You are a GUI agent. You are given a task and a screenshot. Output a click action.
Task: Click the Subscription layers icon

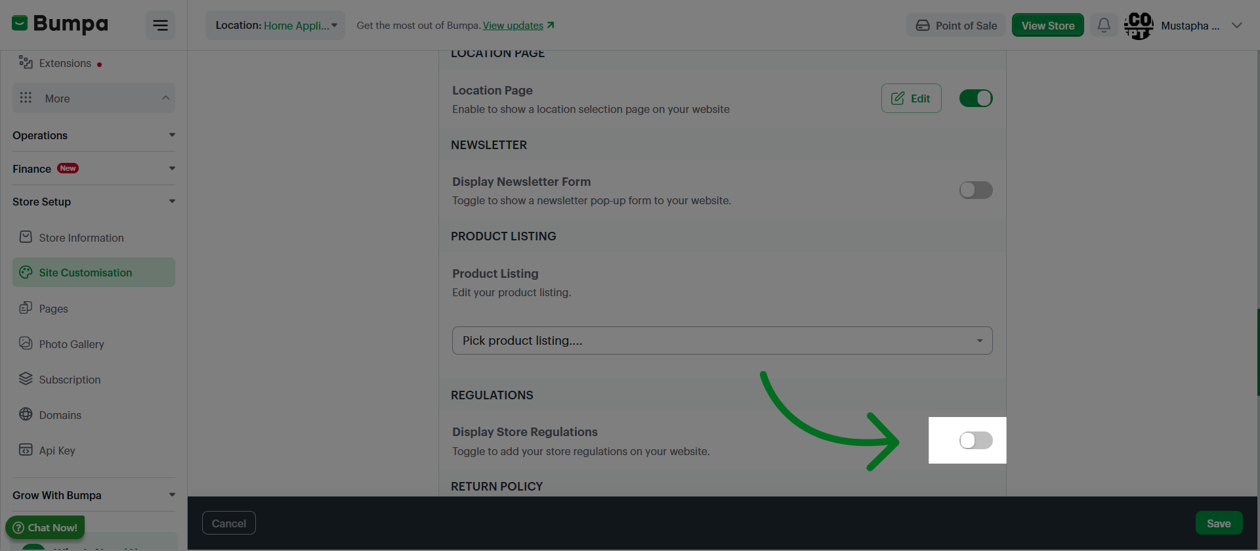26,379
